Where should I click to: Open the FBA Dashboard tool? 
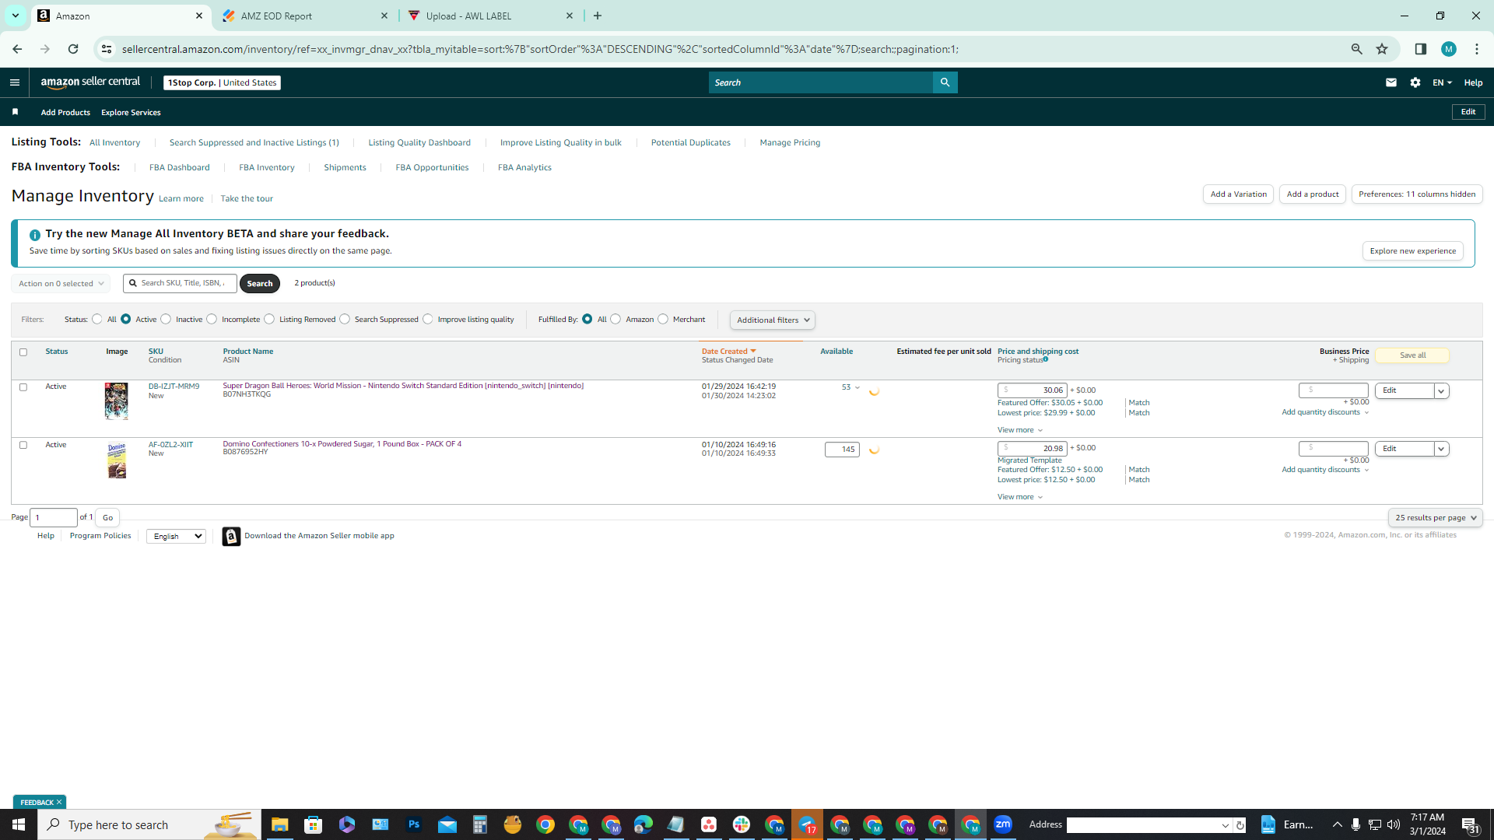[x=179, y=168]
